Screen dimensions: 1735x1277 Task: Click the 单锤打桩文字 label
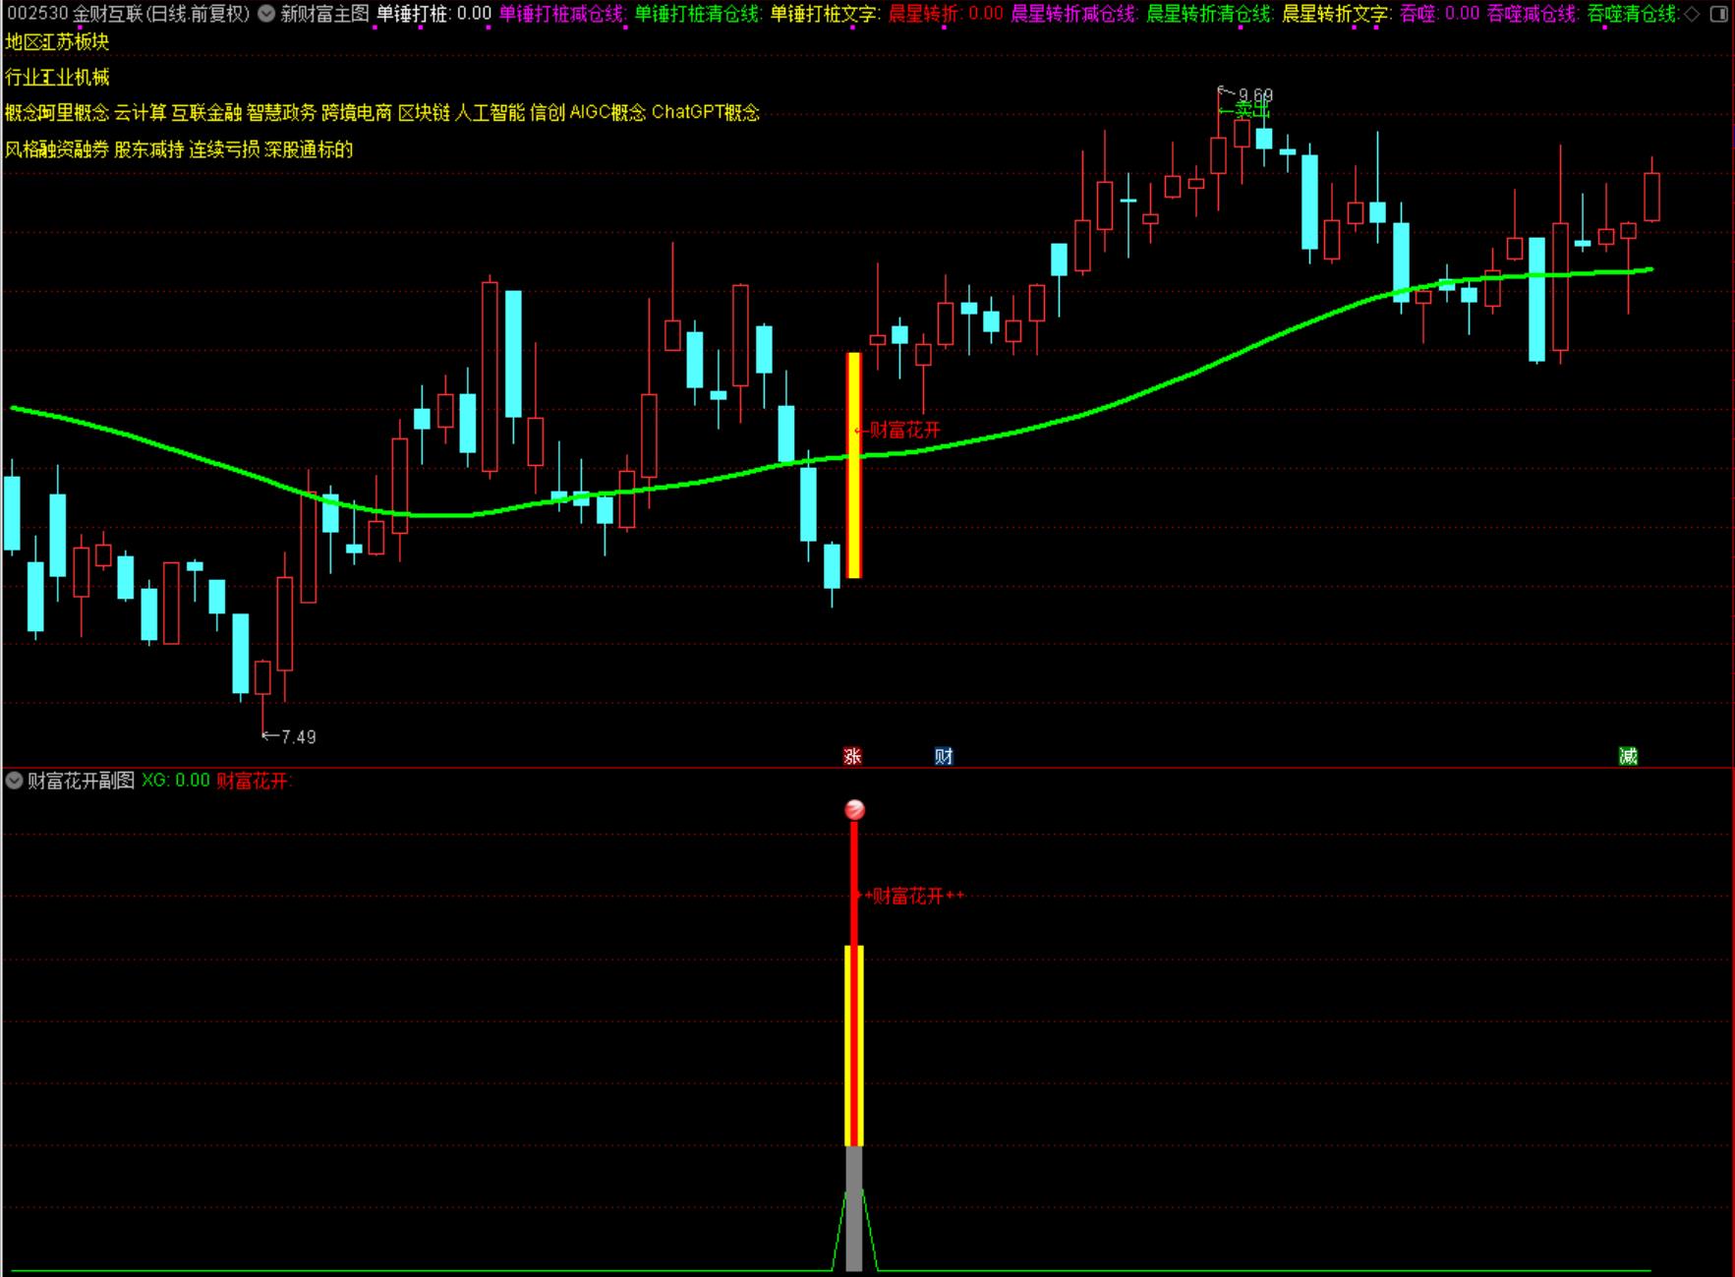825,14
